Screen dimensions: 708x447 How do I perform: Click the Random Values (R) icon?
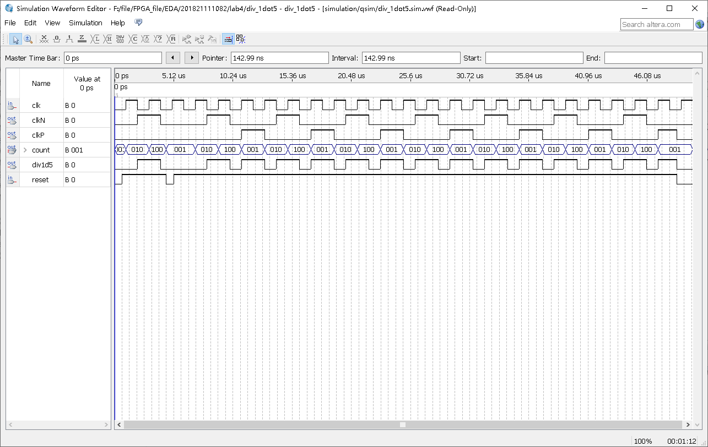pos(171,39)
